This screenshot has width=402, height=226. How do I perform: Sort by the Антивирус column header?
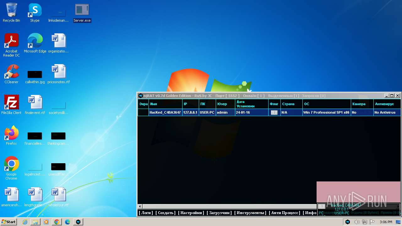(387, 104)
